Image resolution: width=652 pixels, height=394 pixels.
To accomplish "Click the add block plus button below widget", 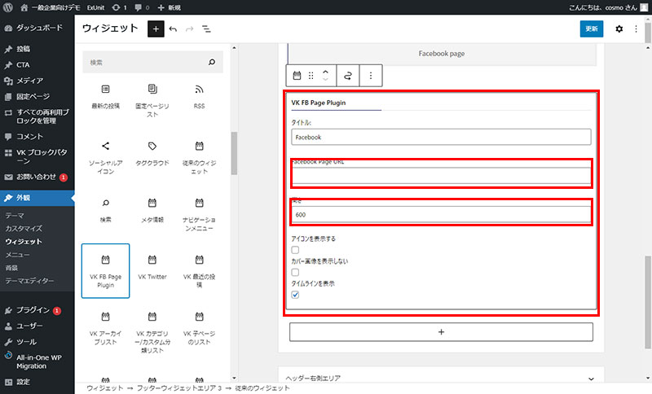I will pos(441,332).
